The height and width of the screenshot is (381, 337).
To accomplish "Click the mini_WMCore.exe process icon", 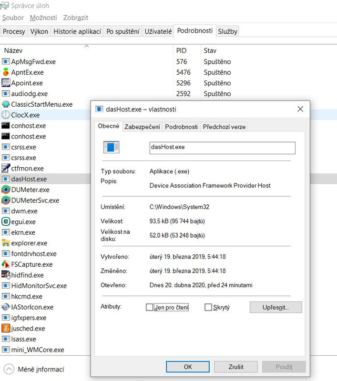I will pos(6,350).
